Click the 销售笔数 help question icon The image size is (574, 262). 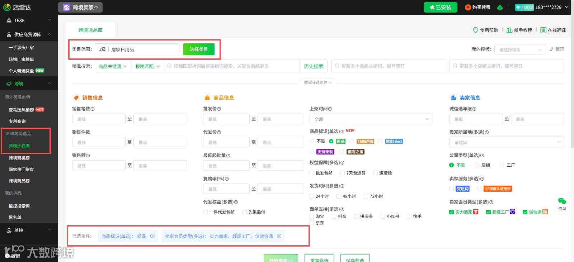pos(93,109)
